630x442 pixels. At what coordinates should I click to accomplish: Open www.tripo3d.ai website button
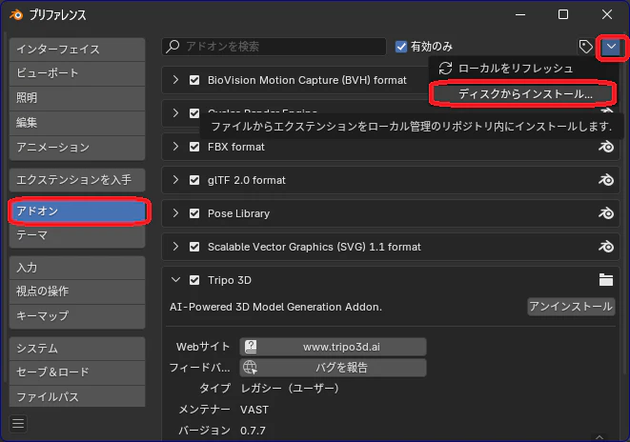333,347
